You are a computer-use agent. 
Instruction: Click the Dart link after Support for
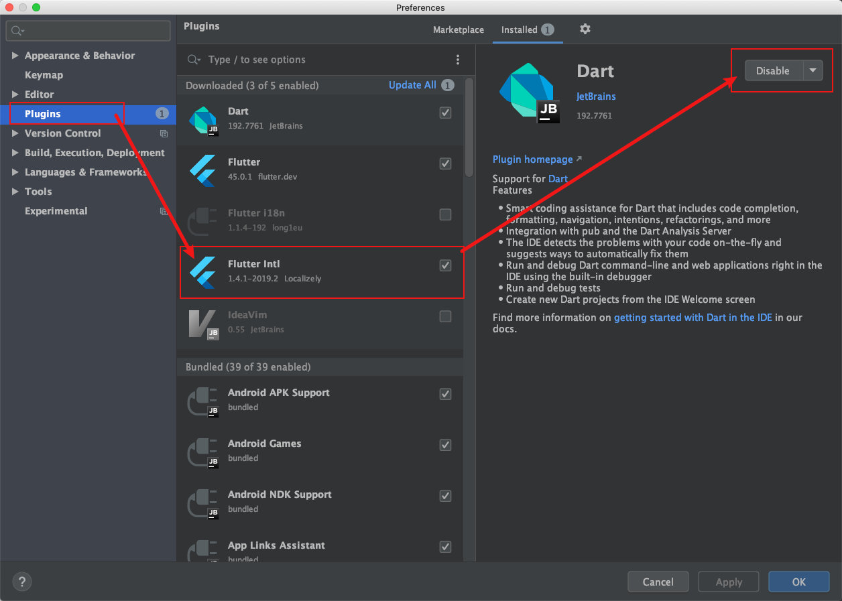click(558, 179)
